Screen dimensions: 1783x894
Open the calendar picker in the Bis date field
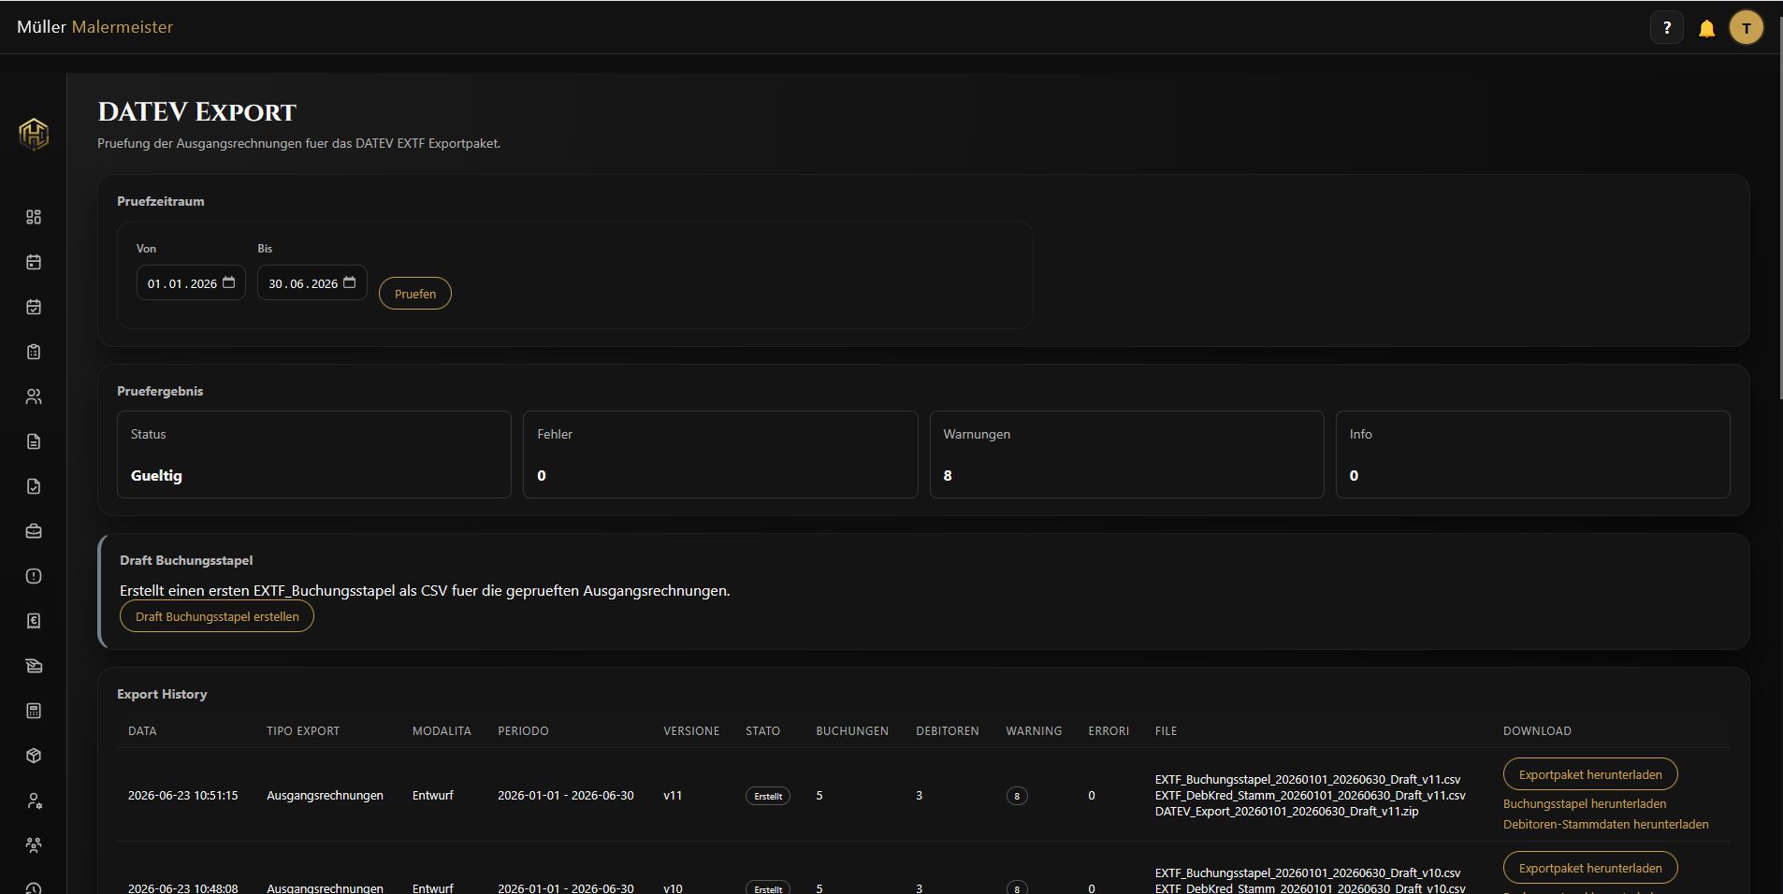[x=350, y=282]
